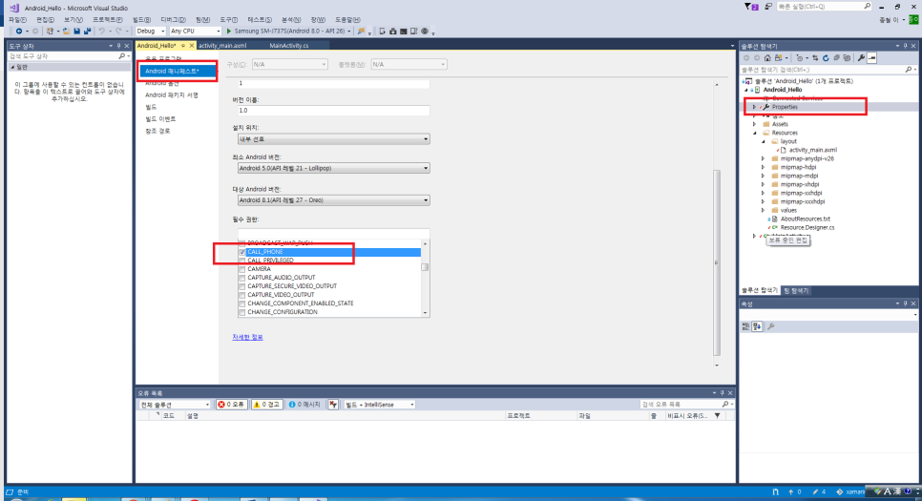
Task: Open target Android version dropdown
Action: coord(333,200)
